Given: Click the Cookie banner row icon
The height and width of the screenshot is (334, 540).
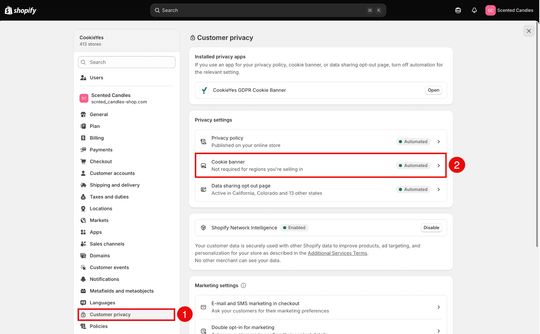Looking at the screenshot, I should (203, 165).
